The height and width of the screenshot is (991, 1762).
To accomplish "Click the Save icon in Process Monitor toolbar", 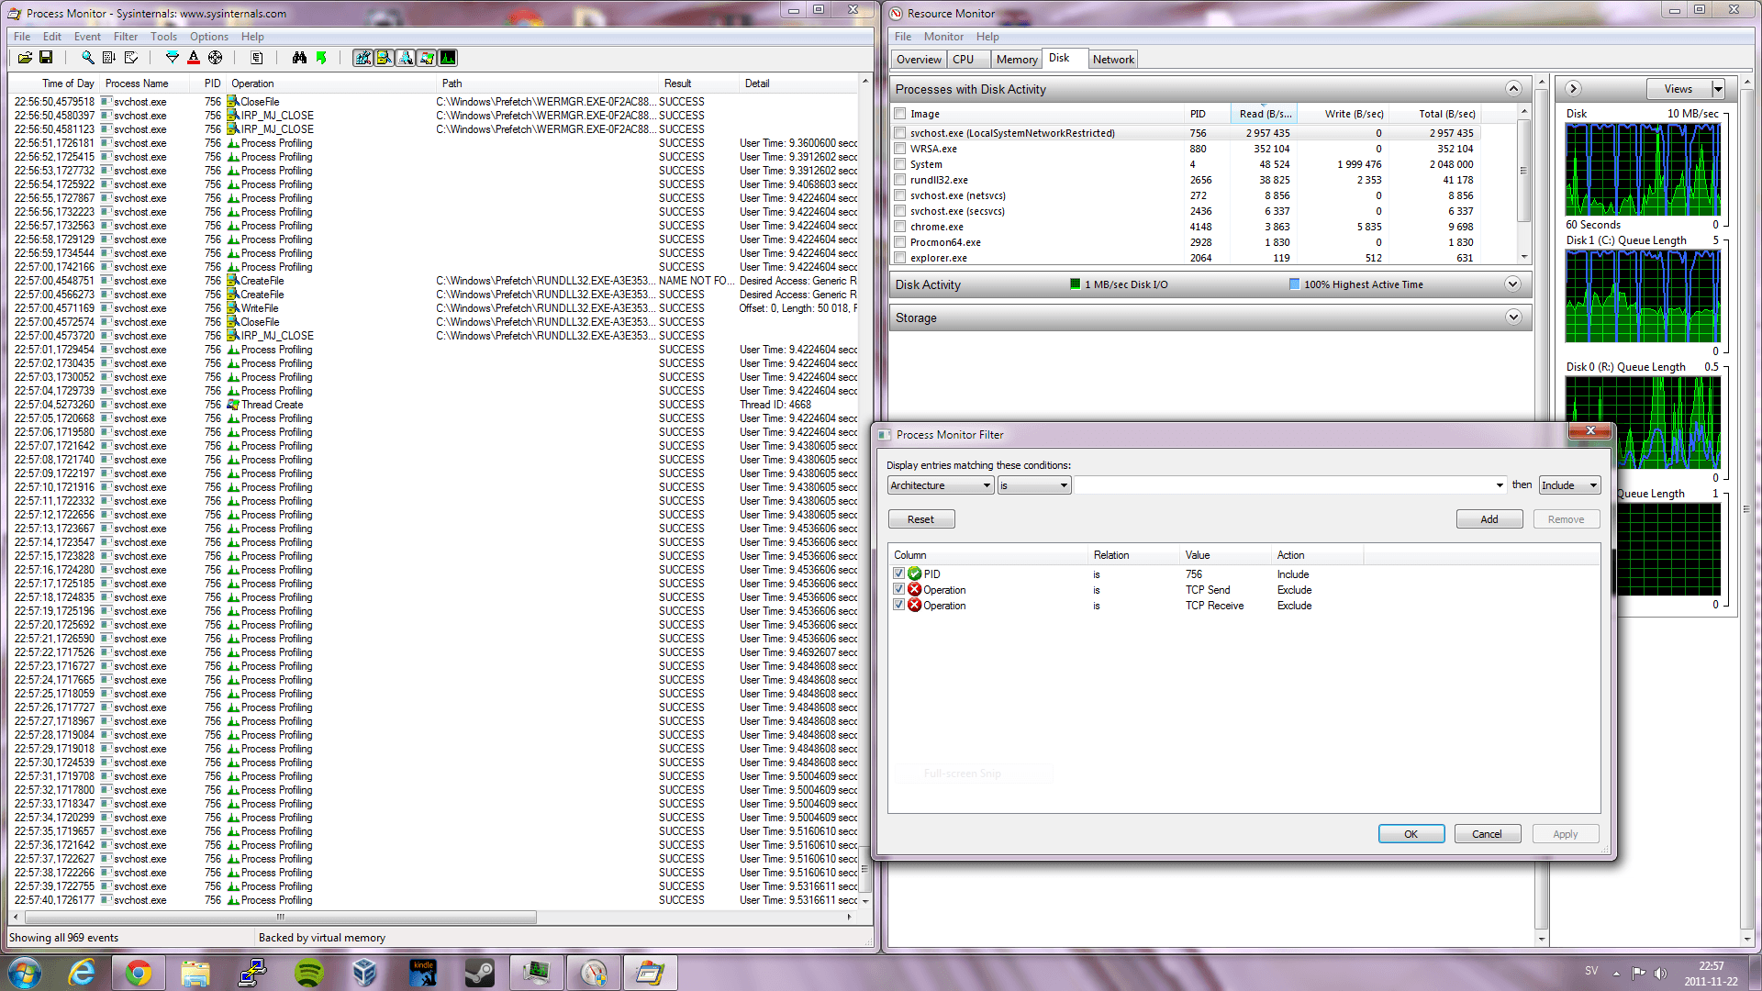I will coord(46,58).
